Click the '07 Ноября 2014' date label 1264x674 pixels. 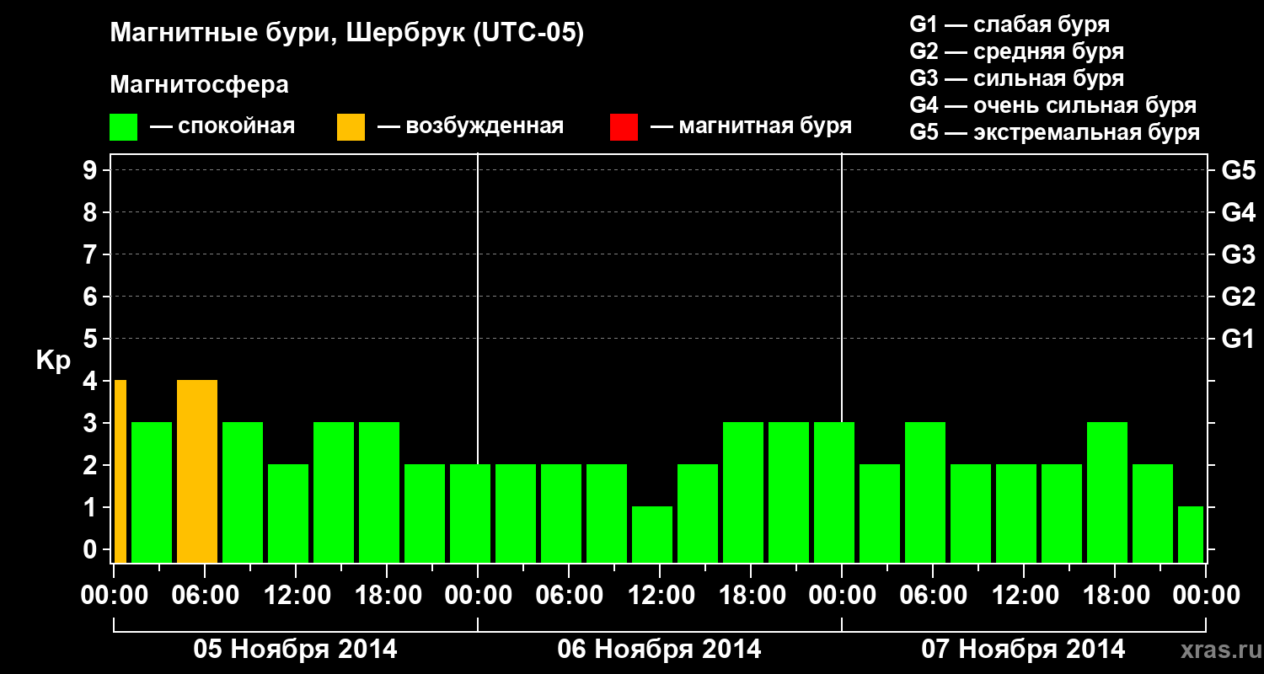[1023, 649]
